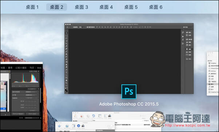Viewport: 219px width, 132px height.
Task: Switch to 桌面 1 in Mission Control
Action: 32,7
